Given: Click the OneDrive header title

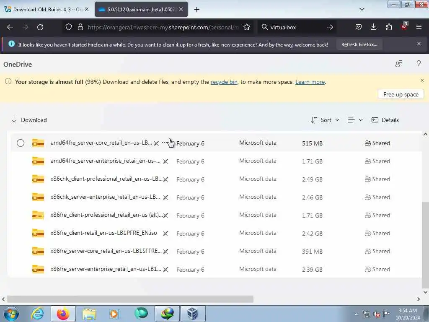Looking at the screenshot, I should coord(18,64).
